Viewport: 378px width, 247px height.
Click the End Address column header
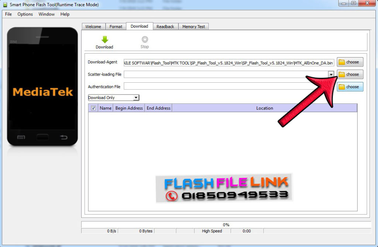[158, 108]
